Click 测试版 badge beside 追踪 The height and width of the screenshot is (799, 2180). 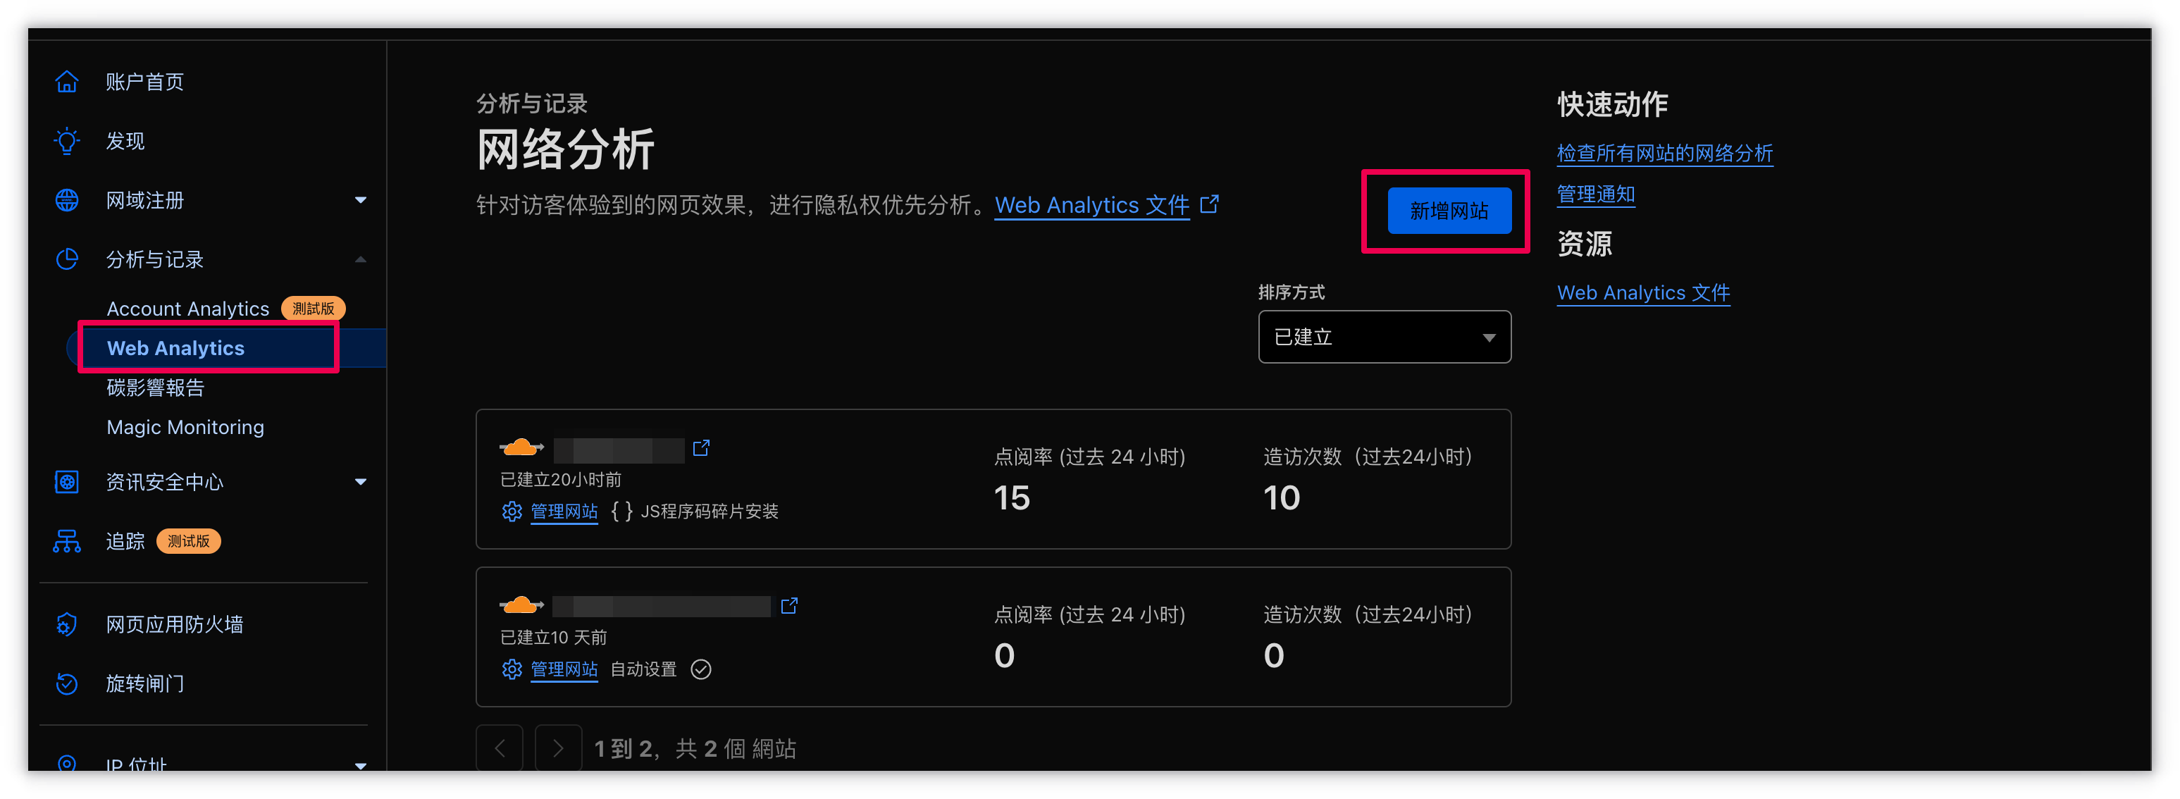(x=188, y=541)
